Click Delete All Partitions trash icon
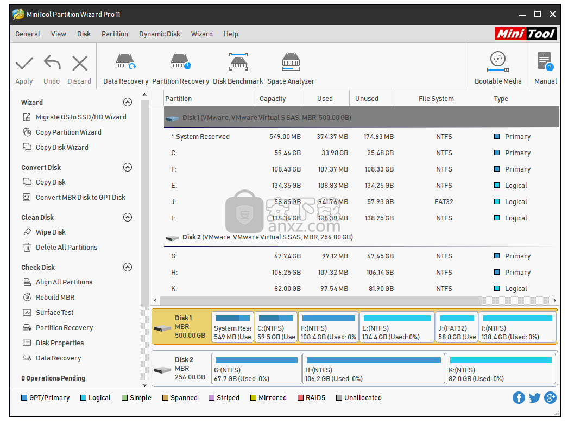This screenshot has width=568, height=424. (x=27, y=248)
